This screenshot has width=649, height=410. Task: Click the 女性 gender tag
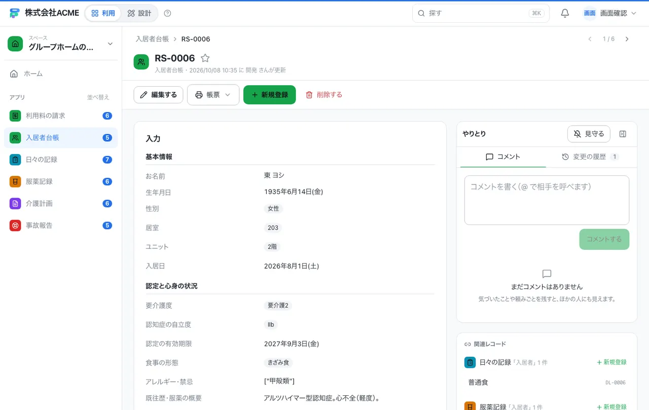tap(273, 209)
